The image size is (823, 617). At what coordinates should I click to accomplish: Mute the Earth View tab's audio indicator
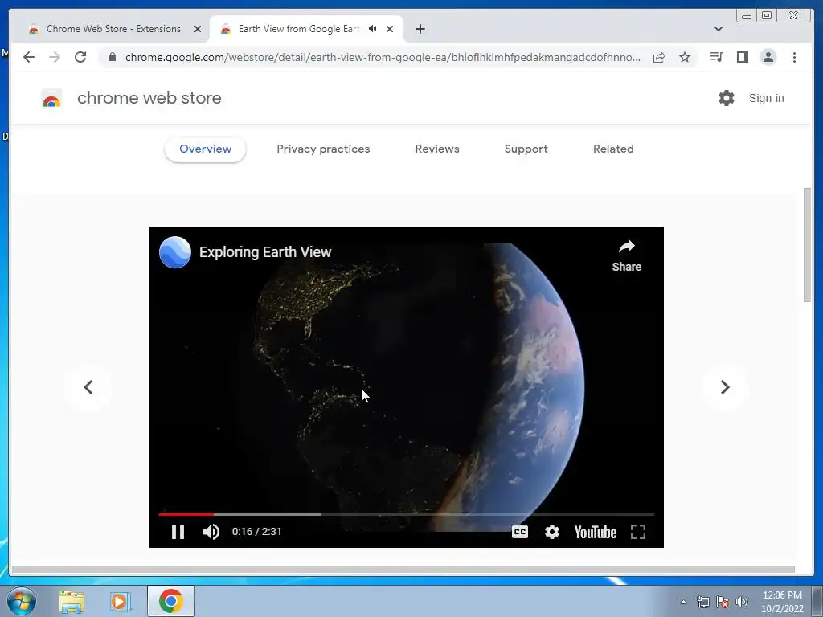click(373, 28)
